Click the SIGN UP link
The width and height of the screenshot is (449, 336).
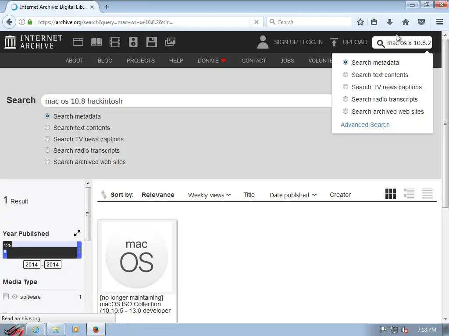pyautogui.click(x=286, y=42)
